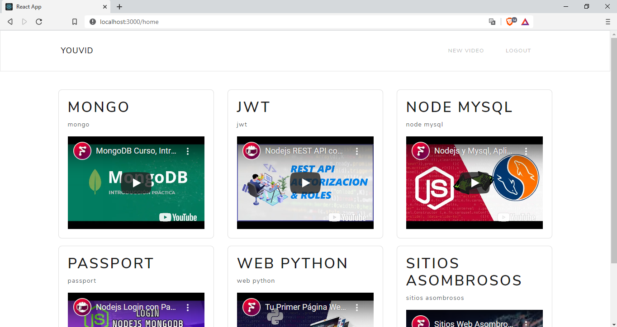Click the scrollbar down arrow on the right
Screen dimensions: 617x327
coord(614,324)
